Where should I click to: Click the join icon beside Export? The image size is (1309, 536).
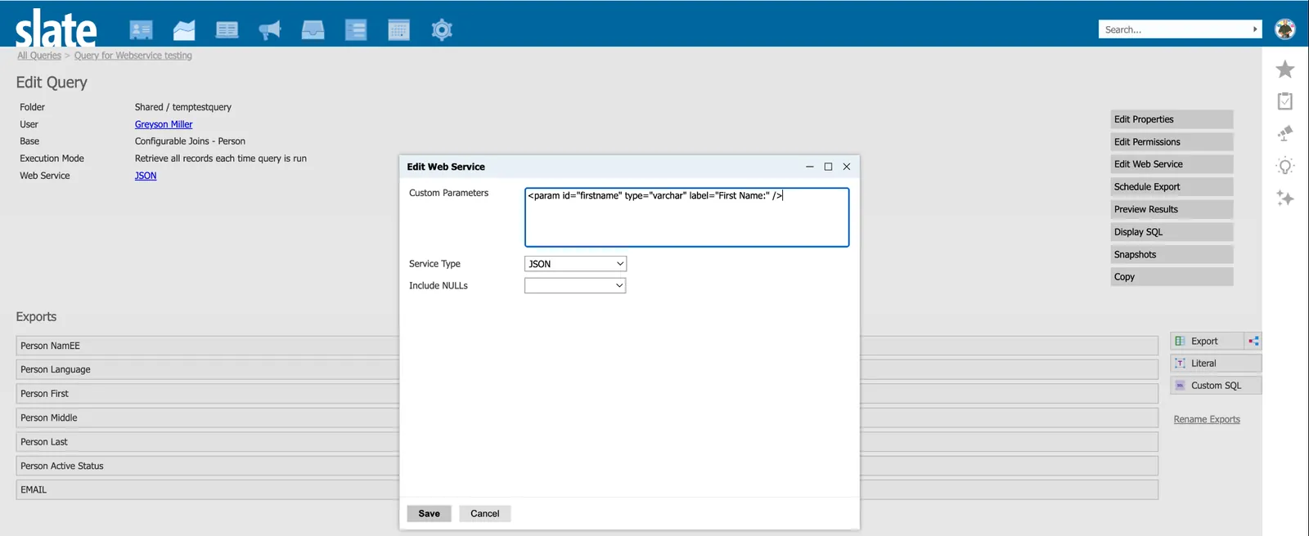tap(1253, 341)
